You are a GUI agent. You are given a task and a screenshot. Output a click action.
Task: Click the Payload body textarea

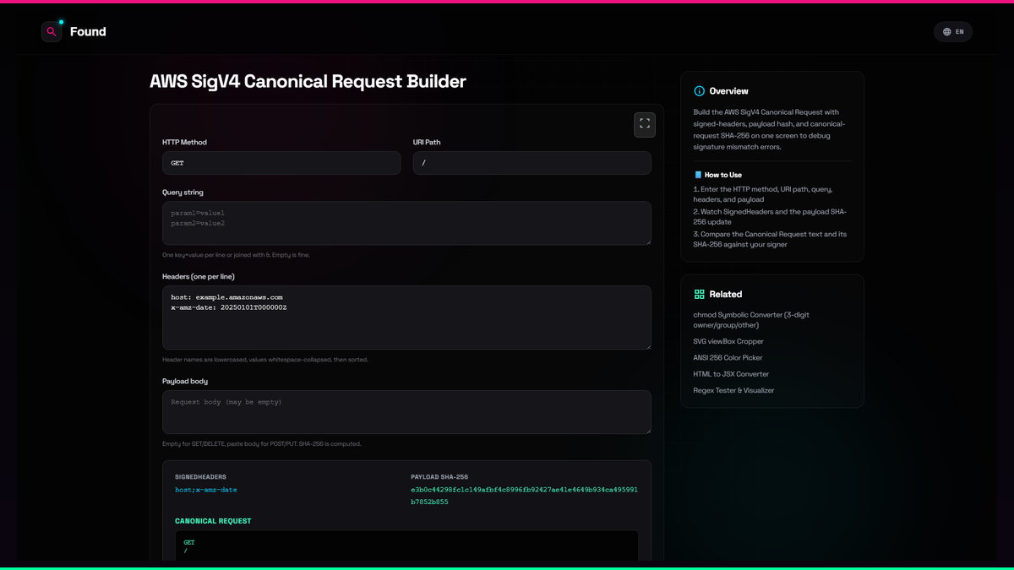[x=406, y=412]
